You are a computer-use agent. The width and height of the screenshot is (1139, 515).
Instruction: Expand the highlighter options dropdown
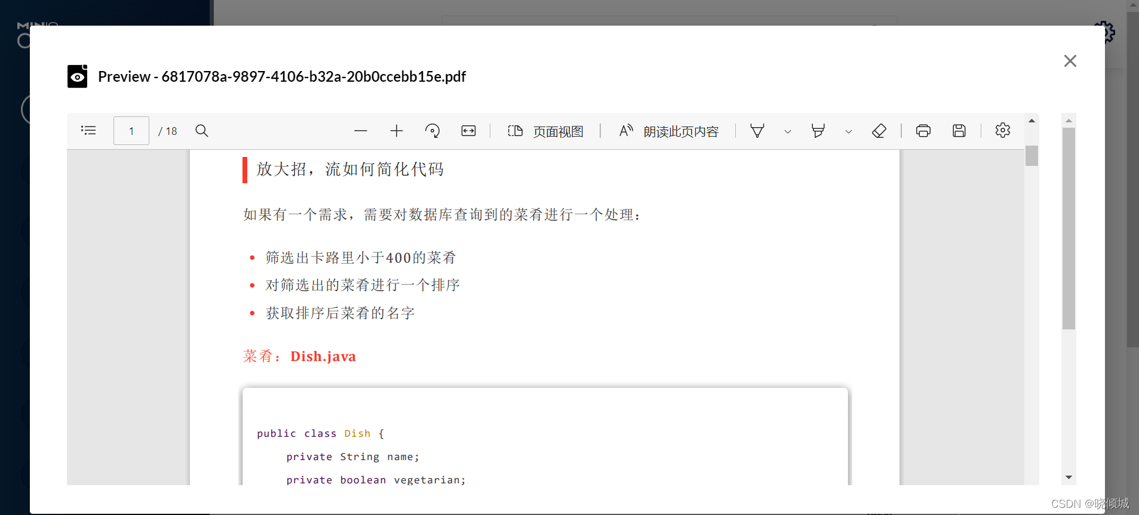click(x=849, y=131)
